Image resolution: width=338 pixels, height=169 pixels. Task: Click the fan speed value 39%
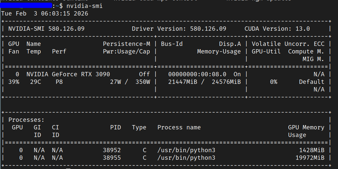14,82
